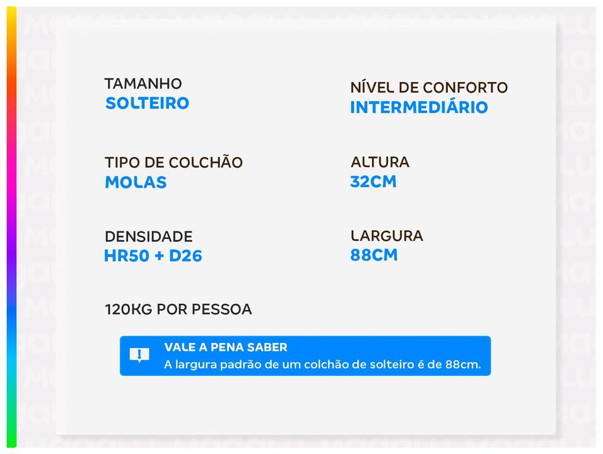Click the VALE A PENA SABER heading

226,347
